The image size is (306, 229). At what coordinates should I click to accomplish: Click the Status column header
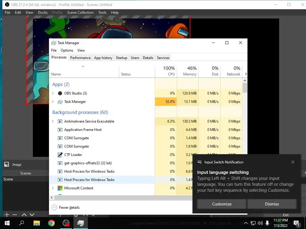pos(137,71)
